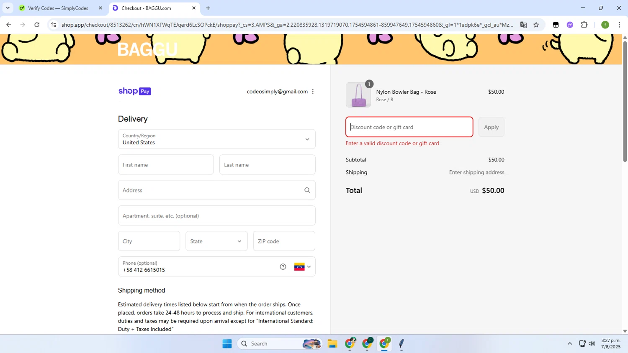This screenshot has width=628, height=353.
Task: Click the address search magnifier icon
Action: 307,190
